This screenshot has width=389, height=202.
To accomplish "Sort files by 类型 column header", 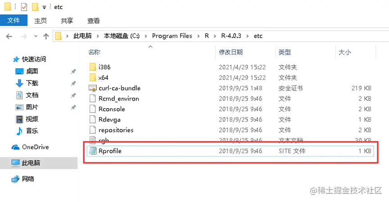I will (x=285, y=52).
